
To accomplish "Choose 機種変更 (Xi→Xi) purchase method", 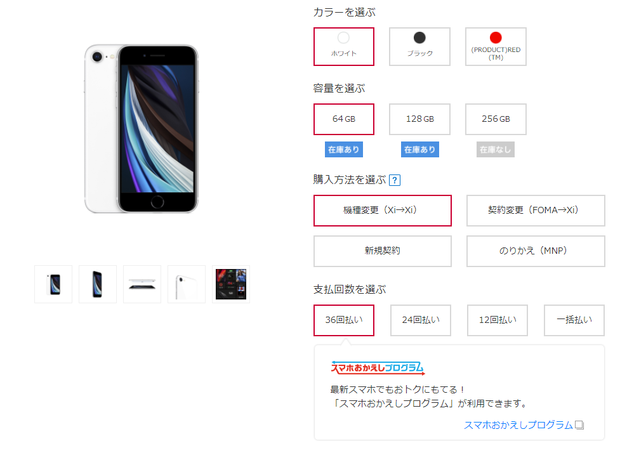I will pos(383,210).
